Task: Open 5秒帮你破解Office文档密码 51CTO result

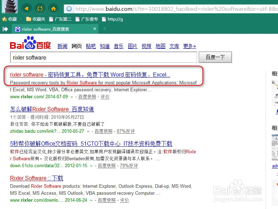Action: tap(91, 144)
